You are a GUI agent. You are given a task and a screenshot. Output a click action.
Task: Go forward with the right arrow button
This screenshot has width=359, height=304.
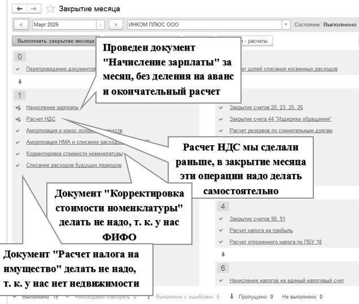point(34,8)
